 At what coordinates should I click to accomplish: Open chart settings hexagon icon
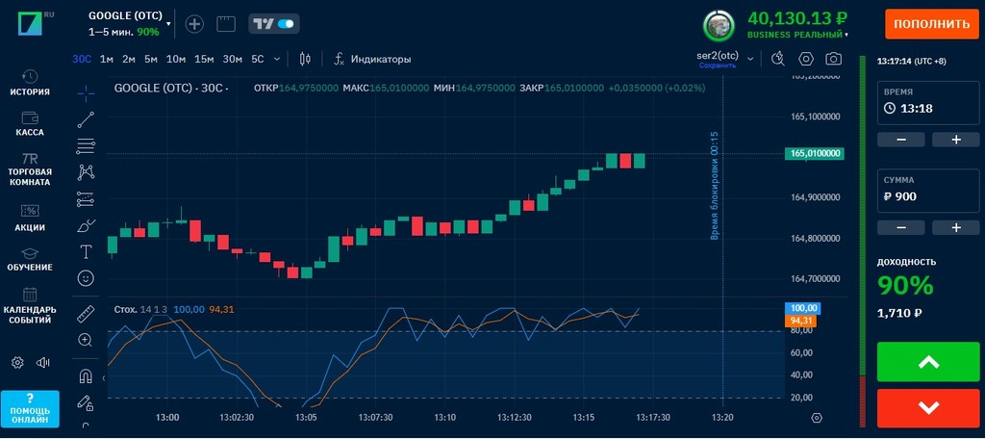(x=806, y=59)
